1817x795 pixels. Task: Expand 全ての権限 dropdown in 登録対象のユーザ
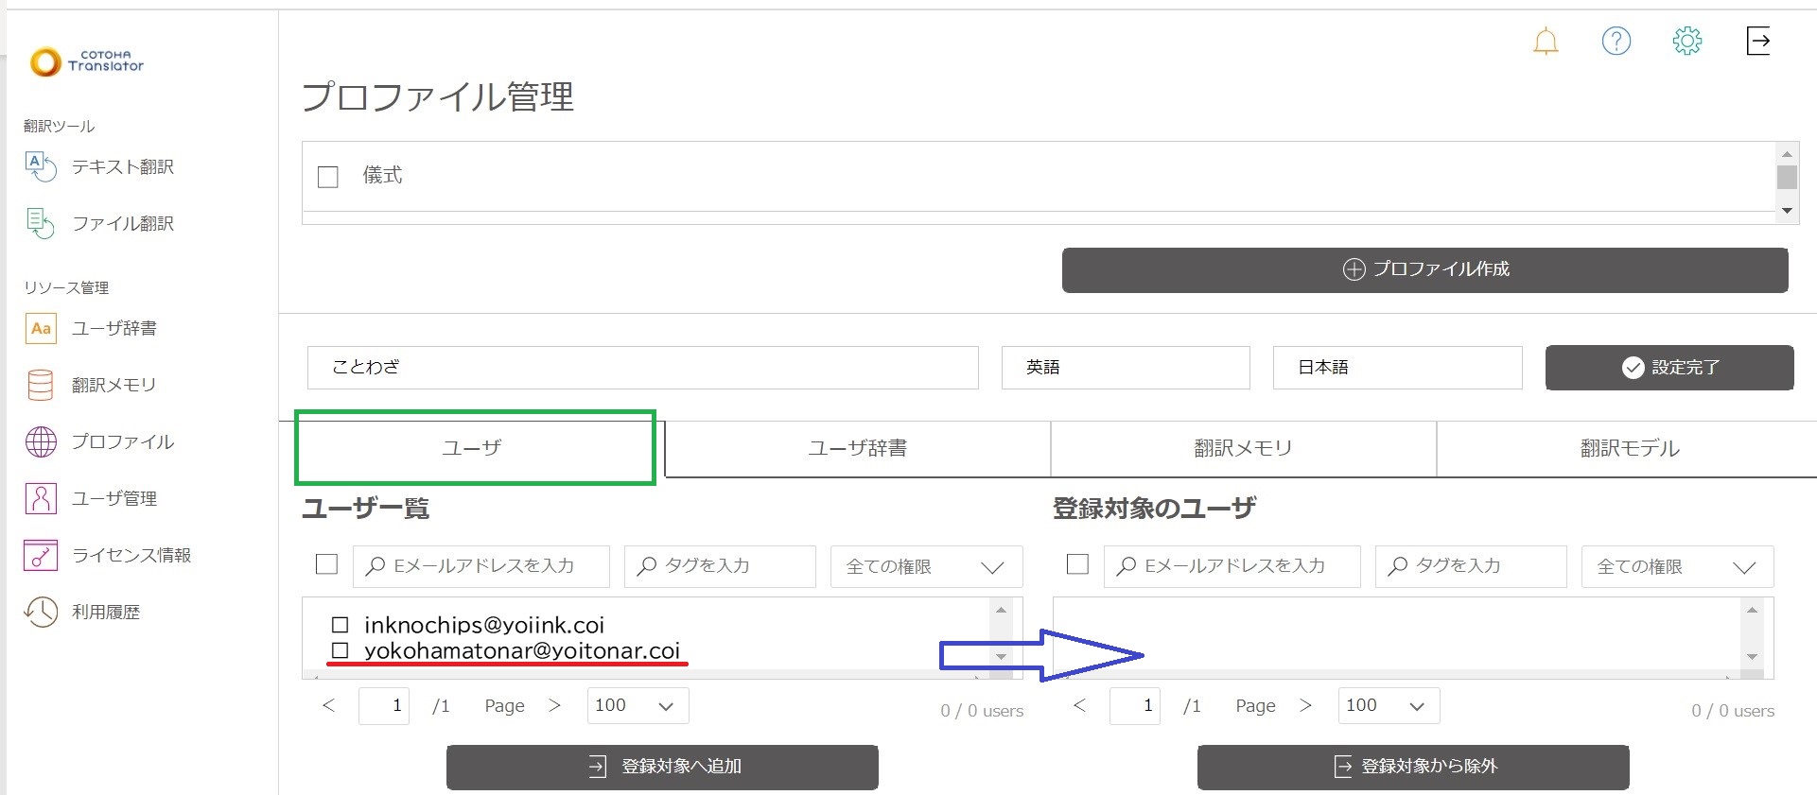point(1676,566)
